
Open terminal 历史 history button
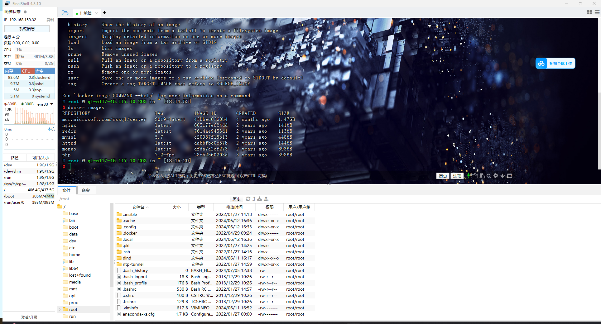[x=443, y=176]
